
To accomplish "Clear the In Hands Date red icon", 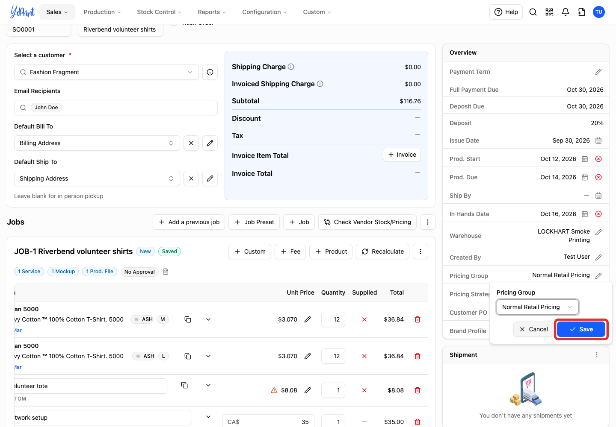I will (x=598, y=214).
